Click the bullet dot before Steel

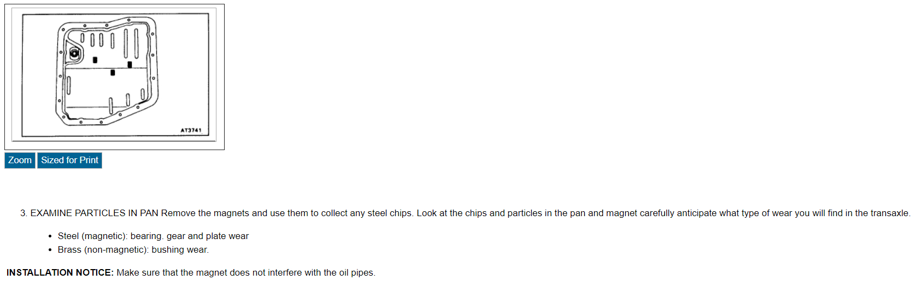point(50,236)
